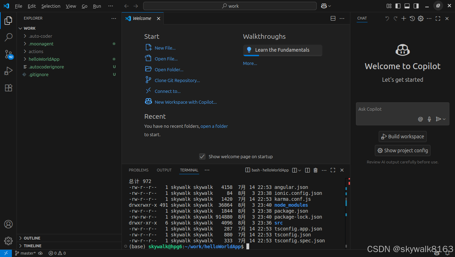The image size is (455, 257).
Task: Send the Copilot chat message
Action: coord(438,119)
